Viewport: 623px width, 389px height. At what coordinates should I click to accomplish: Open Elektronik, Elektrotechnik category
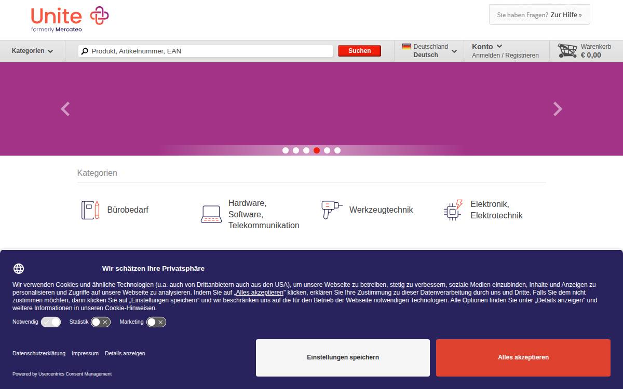pyautogui.click(x=496, y=210)
